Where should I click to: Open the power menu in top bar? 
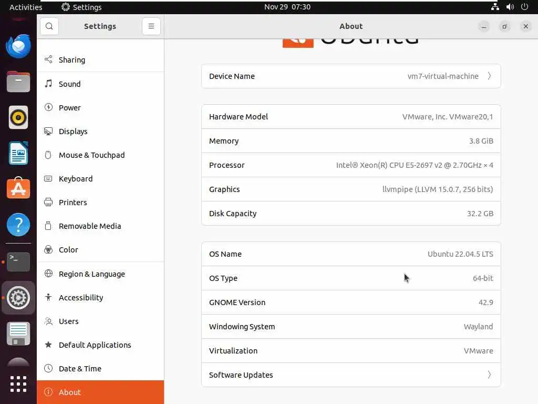[x=524, y=7]
